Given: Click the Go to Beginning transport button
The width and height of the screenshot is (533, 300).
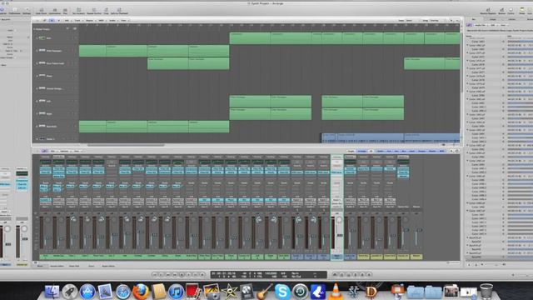Looking at the screenshot, I should [155, 274].
